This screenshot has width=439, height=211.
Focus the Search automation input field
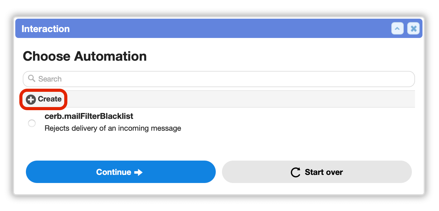tap(219, 79)
